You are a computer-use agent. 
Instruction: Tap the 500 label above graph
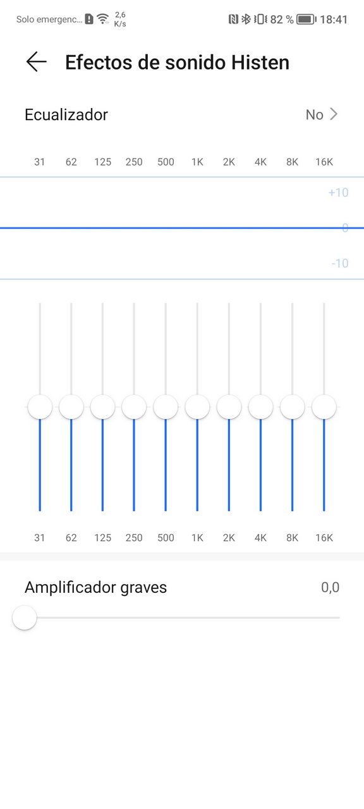tap(166, 162)
